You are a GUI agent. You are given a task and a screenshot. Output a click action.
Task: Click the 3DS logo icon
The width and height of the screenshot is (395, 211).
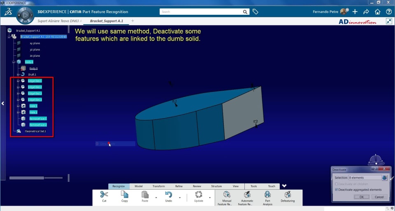point(8,12)
